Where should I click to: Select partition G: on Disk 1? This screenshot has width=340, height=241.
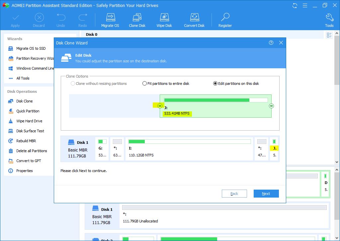102,149
